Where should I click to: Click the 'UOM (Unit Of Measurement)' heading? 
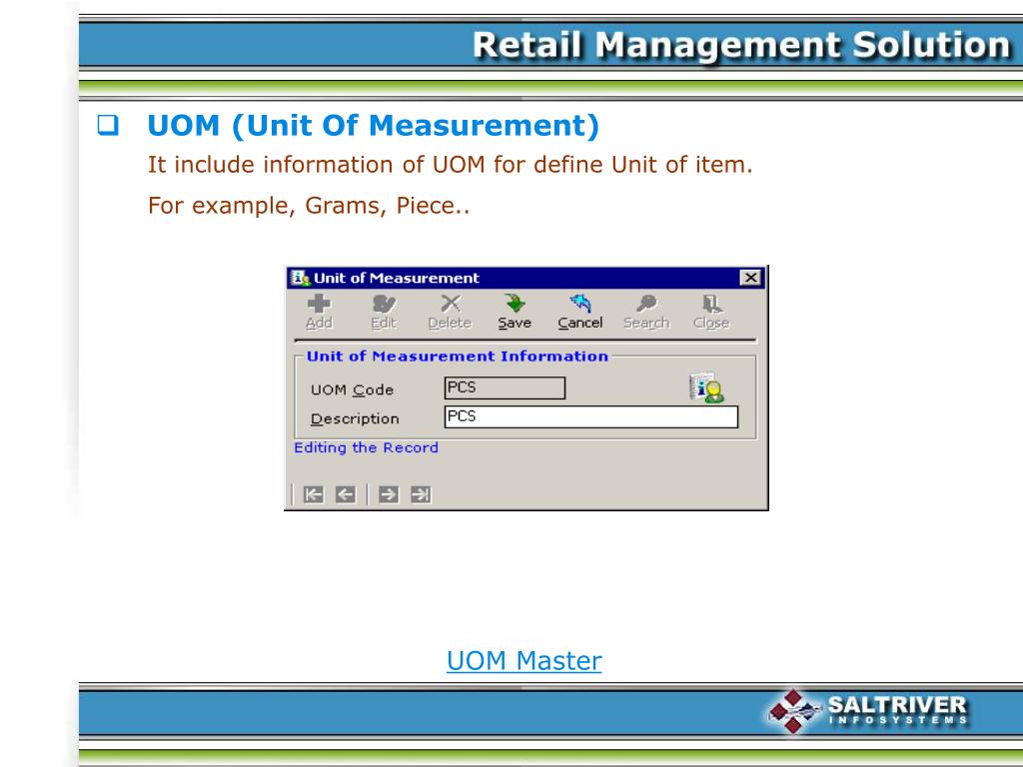click(x=374, y=125)
